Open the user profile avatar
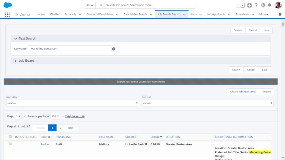285x160 pixels. click(278, 5)
